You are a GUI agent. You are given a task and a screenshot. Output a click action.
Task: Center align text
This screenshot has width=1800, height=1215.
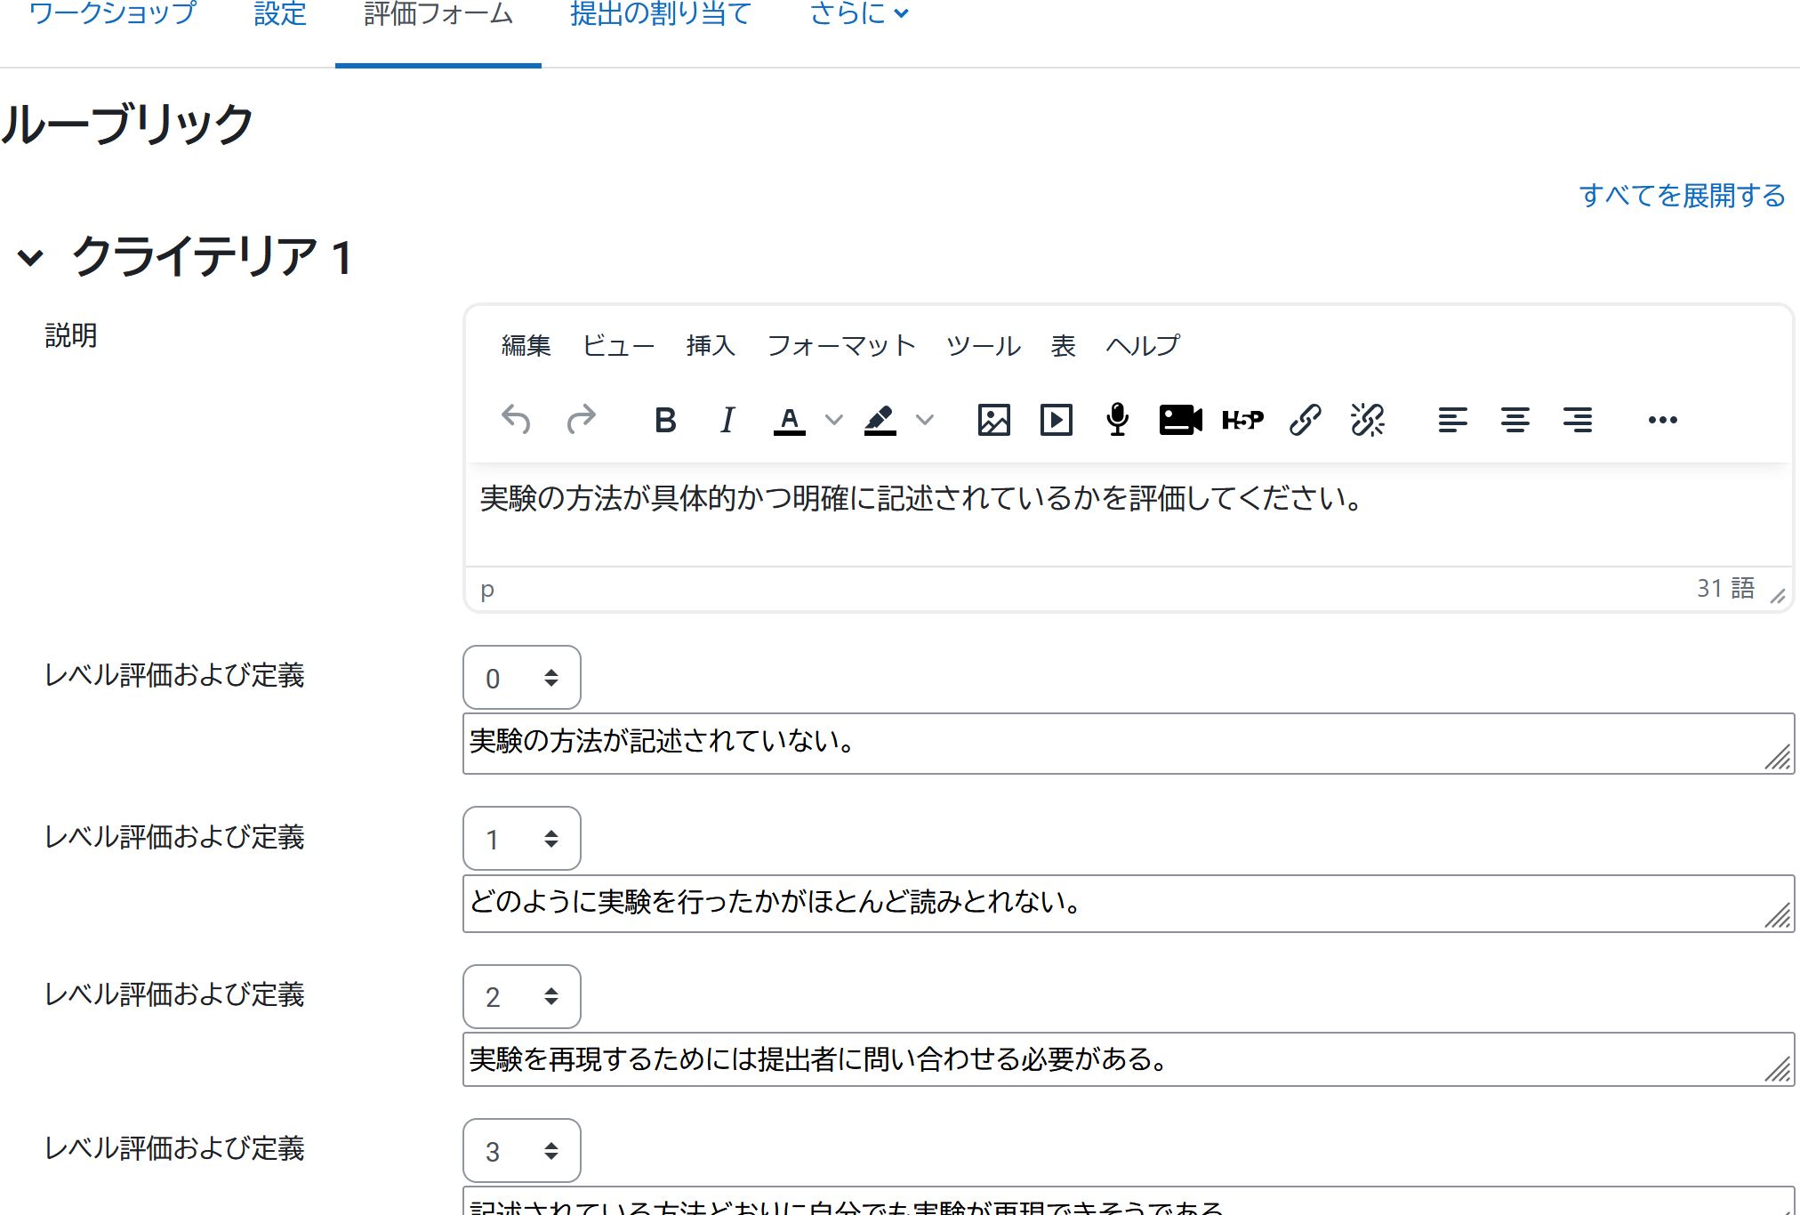[1515, 419]
